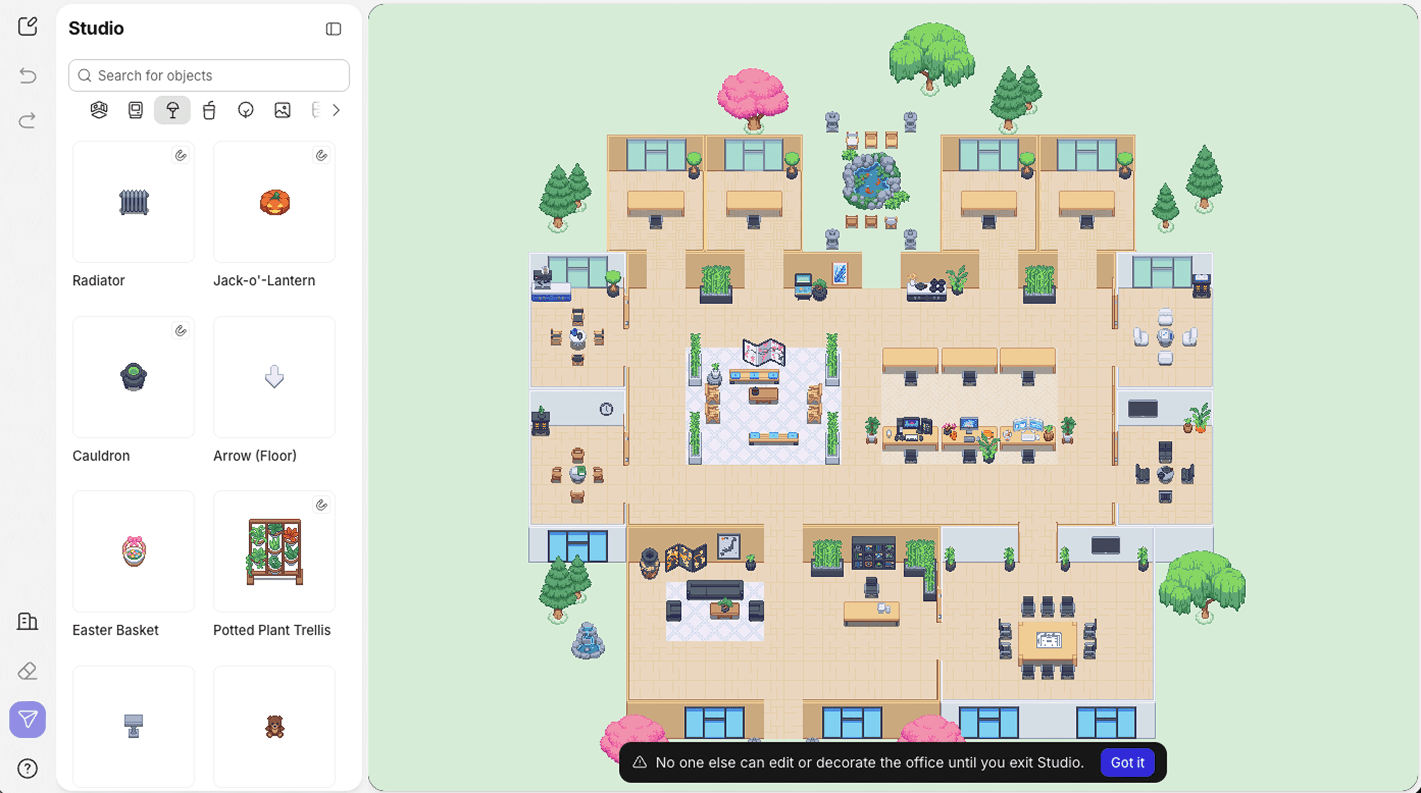Pick the Radiator object card

click(x=134, y=202)
